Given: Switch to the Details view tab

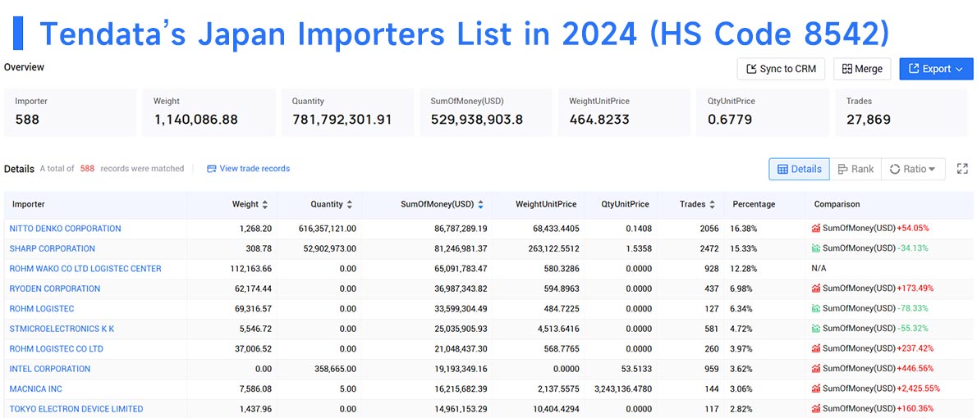Looking at the screenshot, I should [799, 169].
